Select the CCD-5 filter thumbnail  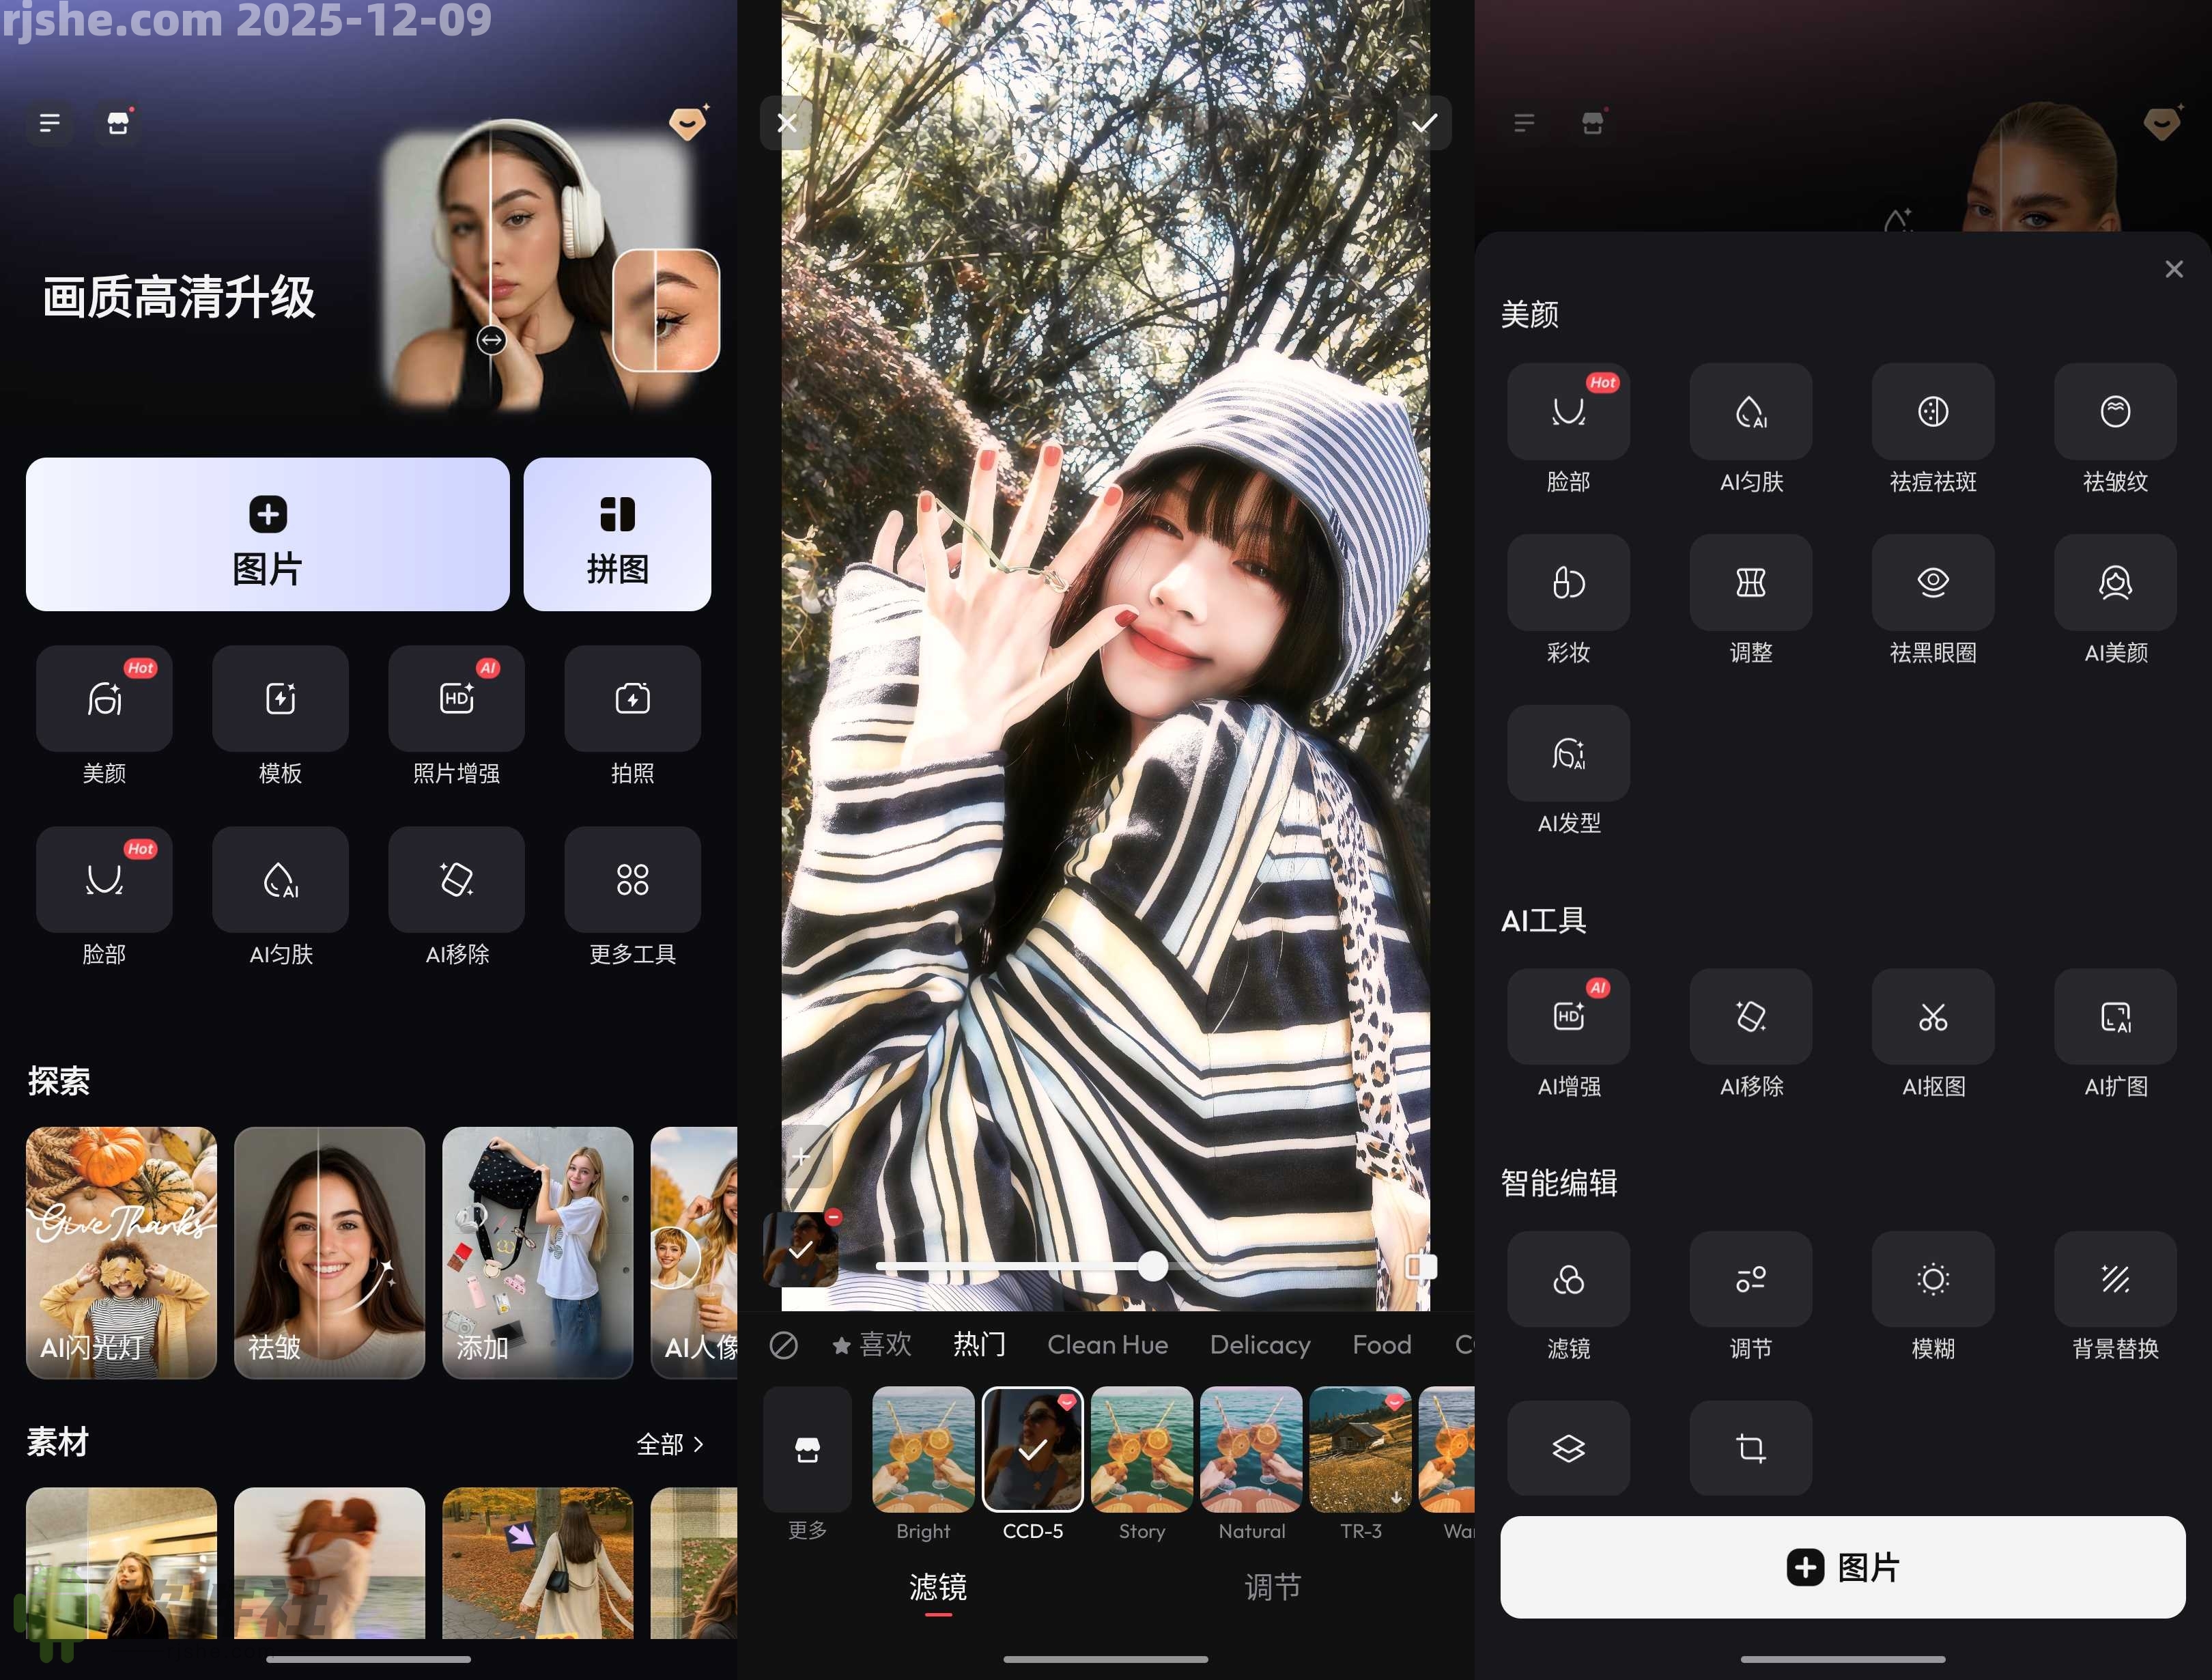point(1032,1448)
